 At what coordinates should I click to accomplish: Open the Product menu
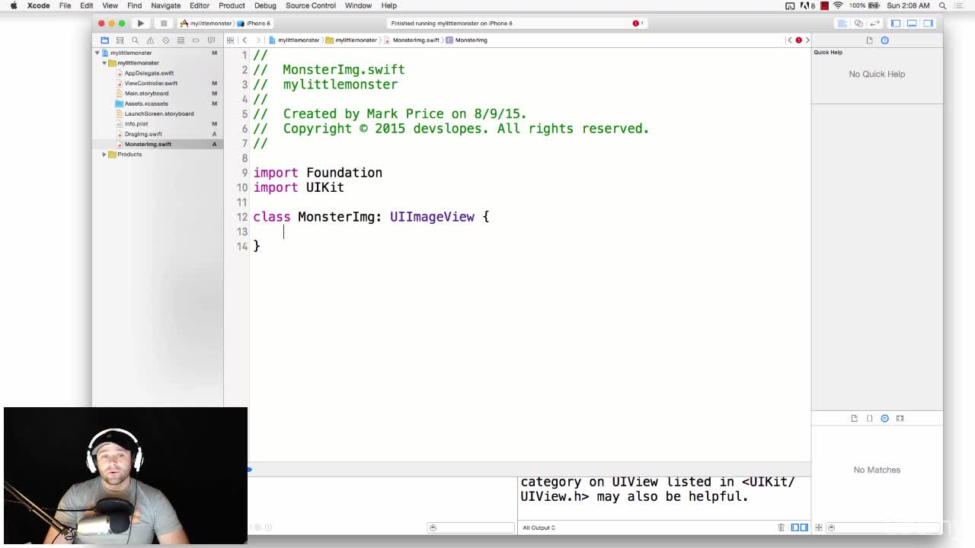(232, 5)
